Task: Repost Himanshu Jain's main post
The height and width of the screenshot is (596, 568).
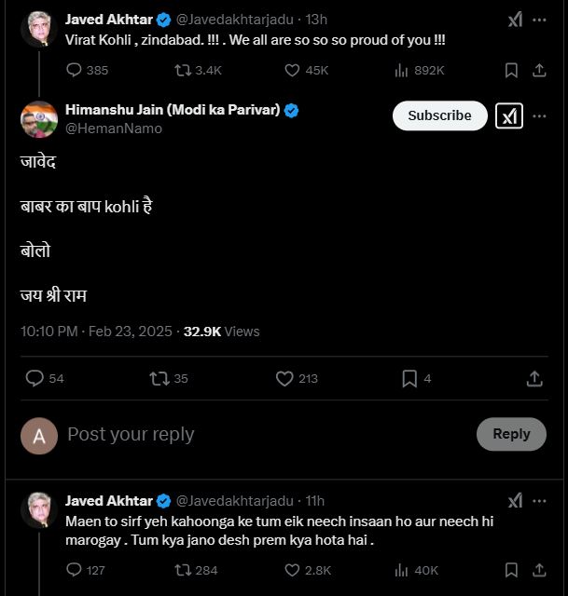Action: (x=159, y=378)
